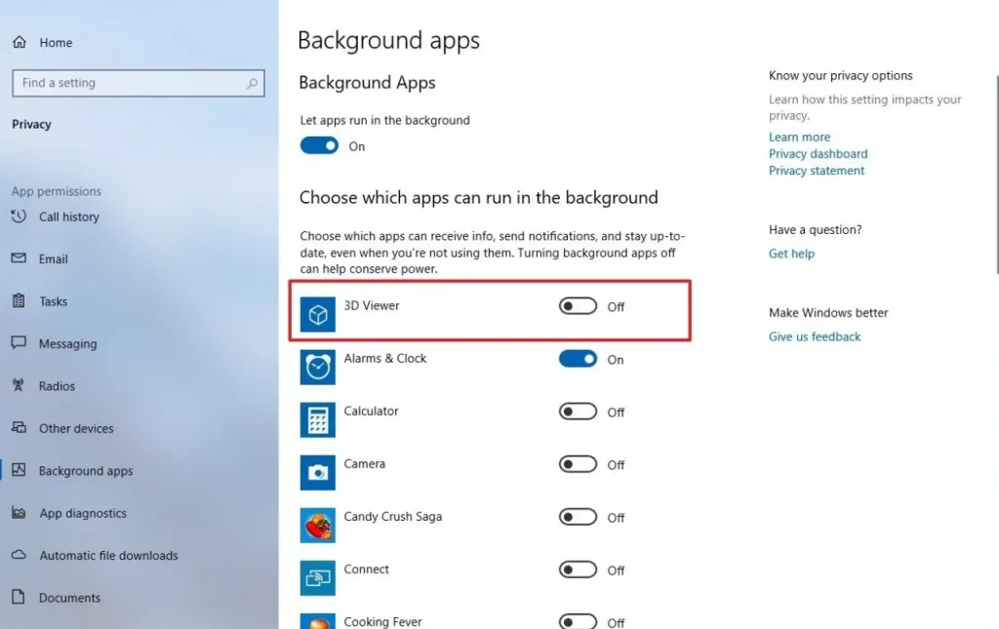Click Give us feedback link
This screenshot has width=999, height=629.
click(815, 336)
